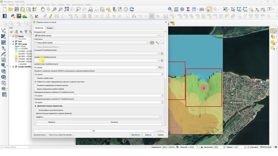
Task: Click the target extent input field
Action: [x=96, y=68]
